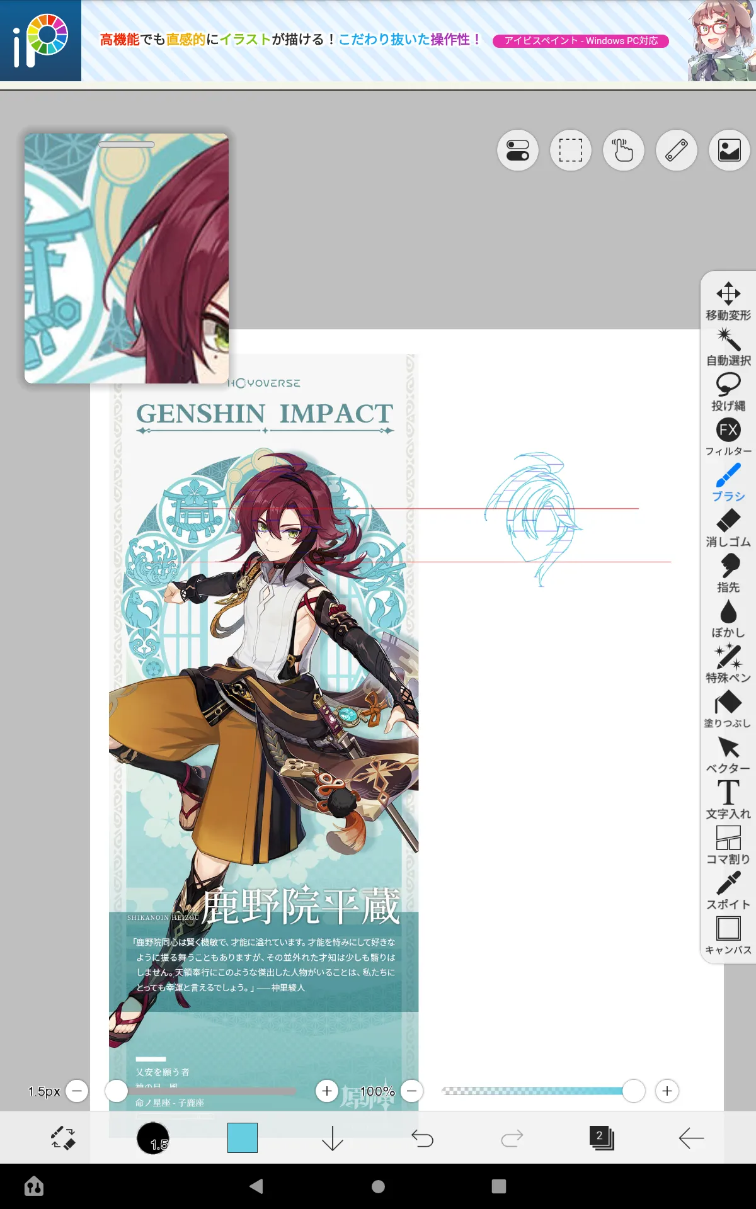The height and width of the screenshot is (1209, 756).
Task: Adjust the brush thickness slider handle
Action: 117,1091
